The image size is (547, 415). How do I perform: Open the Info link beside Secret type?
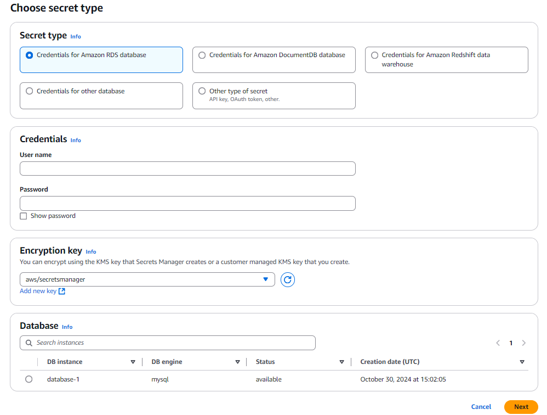point(76,37)
